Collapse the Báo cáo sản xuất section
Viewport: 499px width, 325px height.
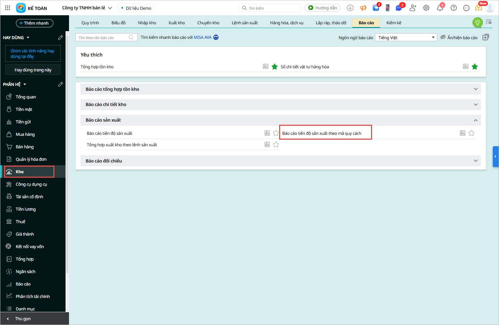(475, 120)
